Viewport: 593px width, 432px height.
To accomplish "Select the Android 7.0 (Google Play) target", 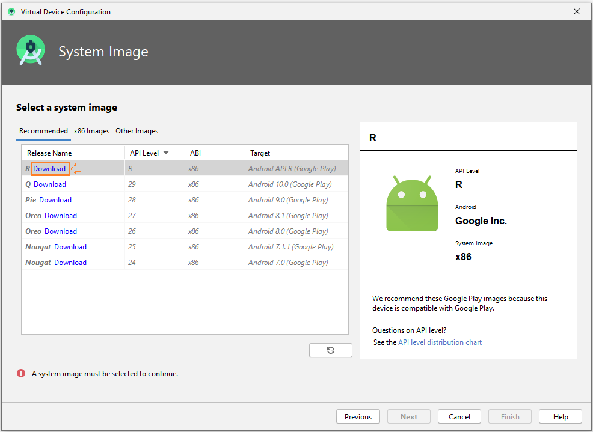I will (x=288, y=263).
